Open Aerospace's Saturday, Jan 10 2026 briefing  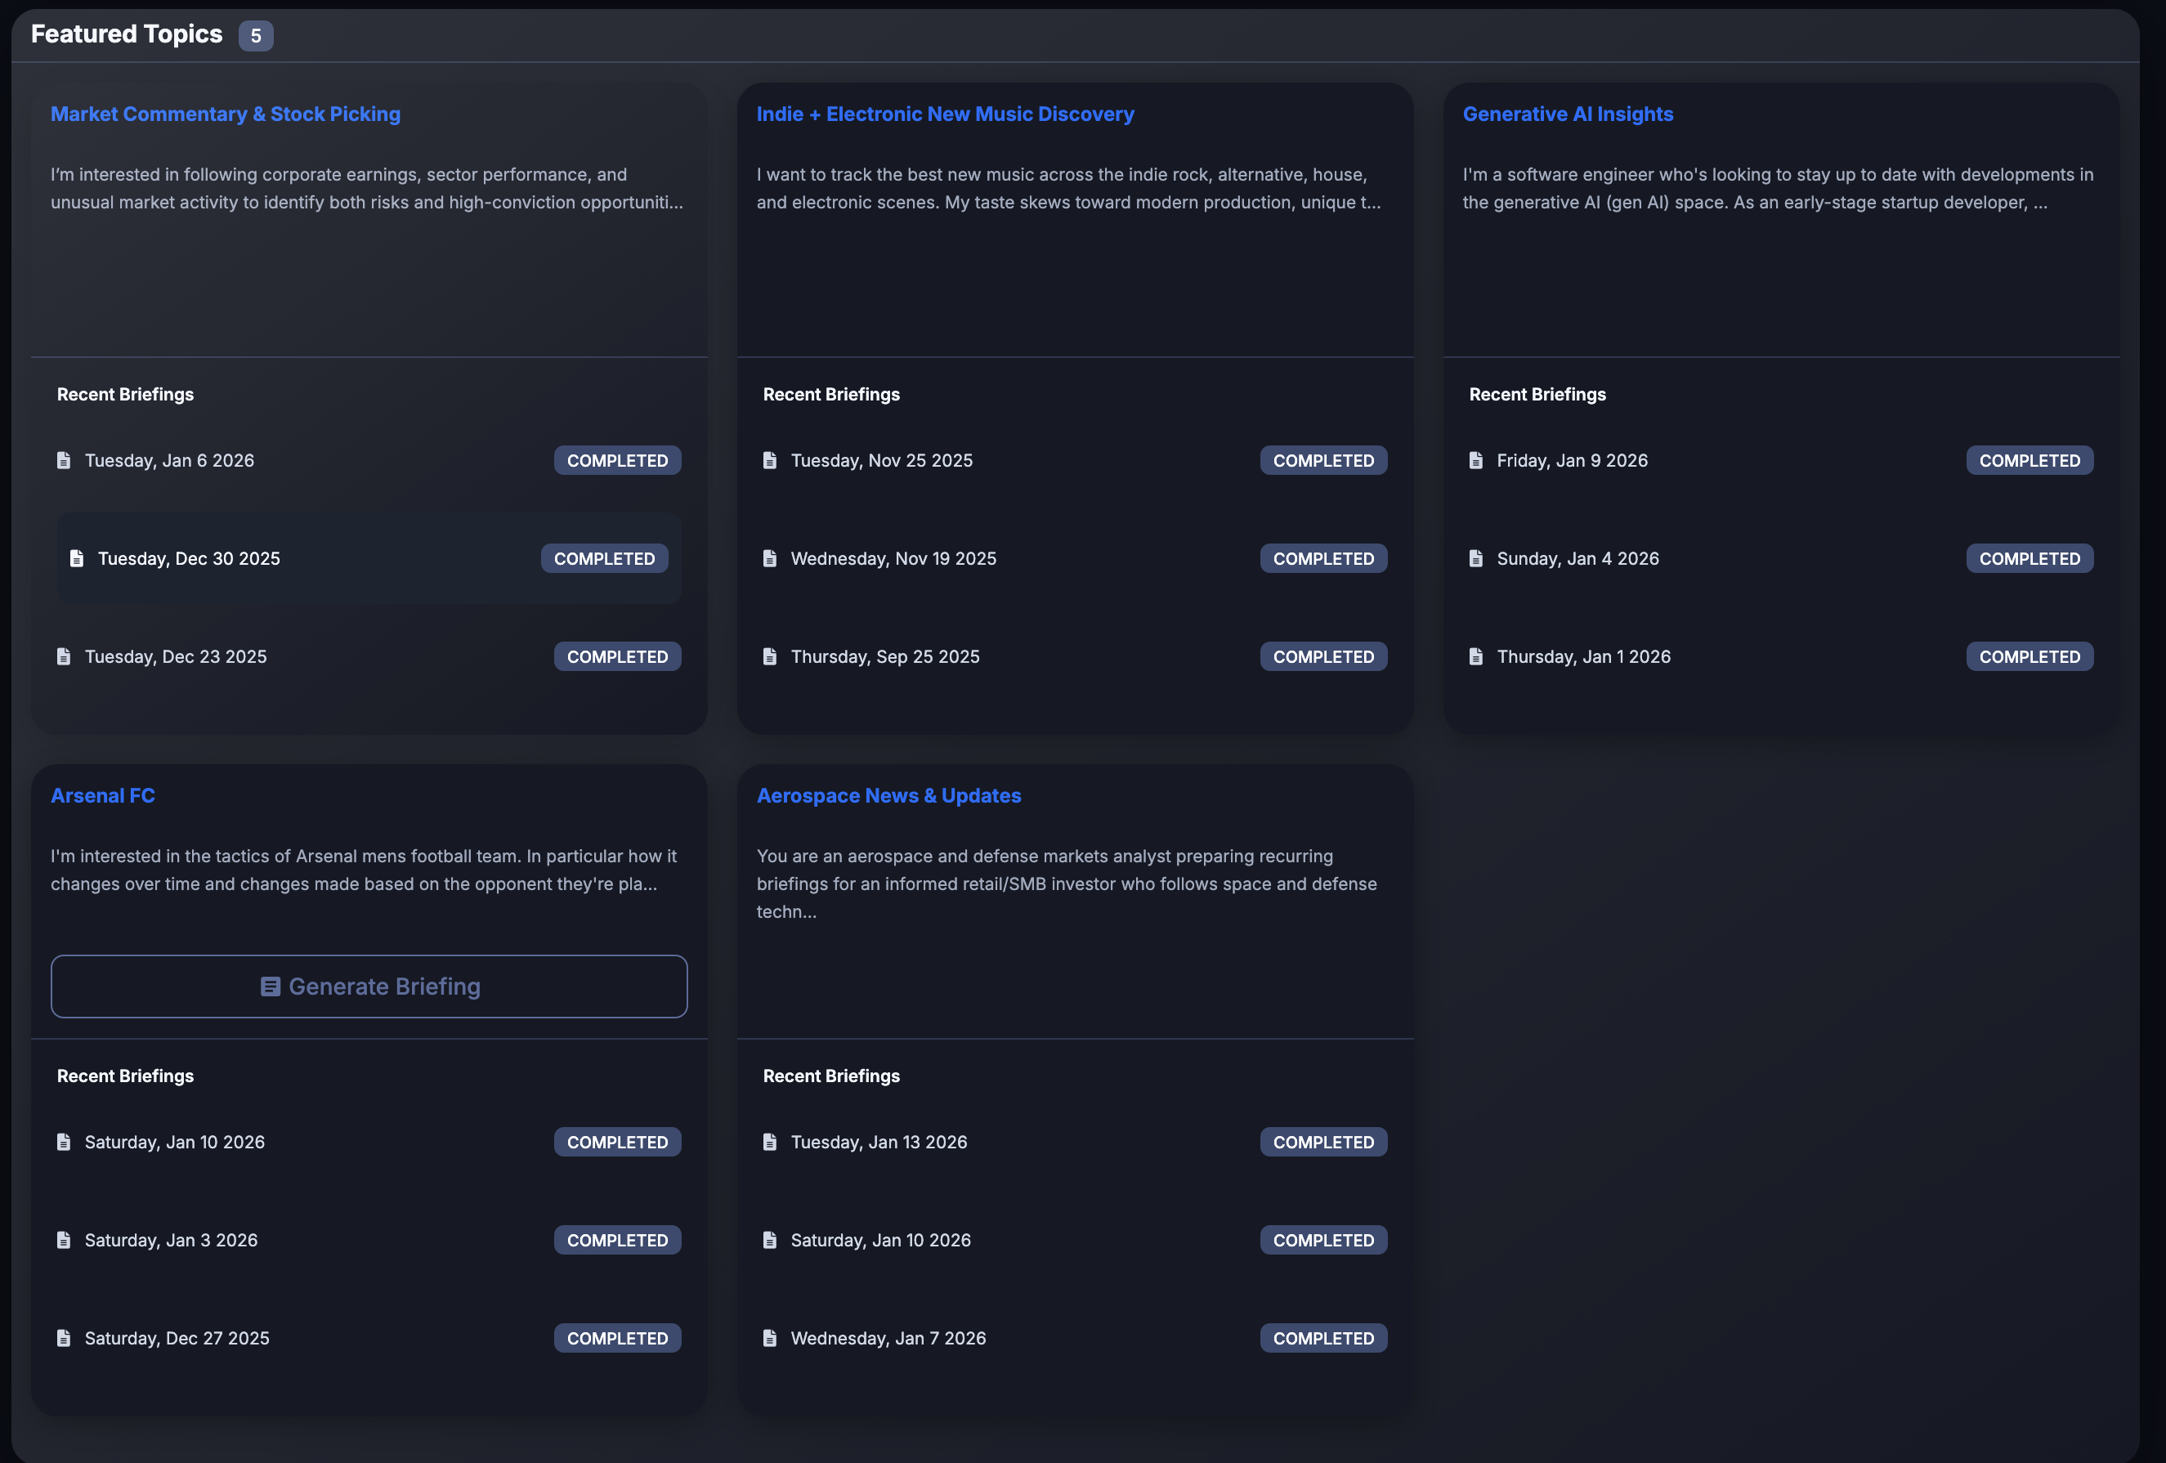[x=879, y=1241]
